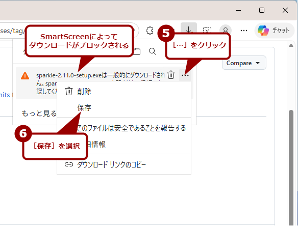Choose ダウンロード リンクのコピー

coord(124,164)
